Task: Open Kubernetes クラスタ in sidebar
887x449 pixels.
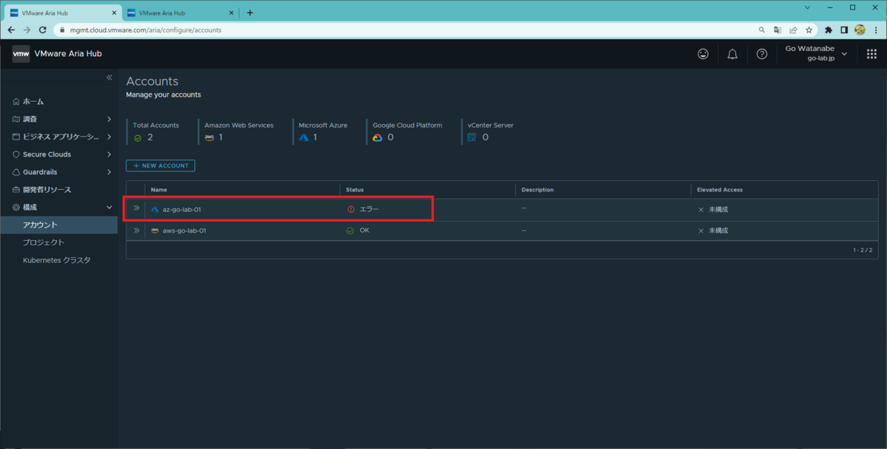Action: tap(57, 260)
